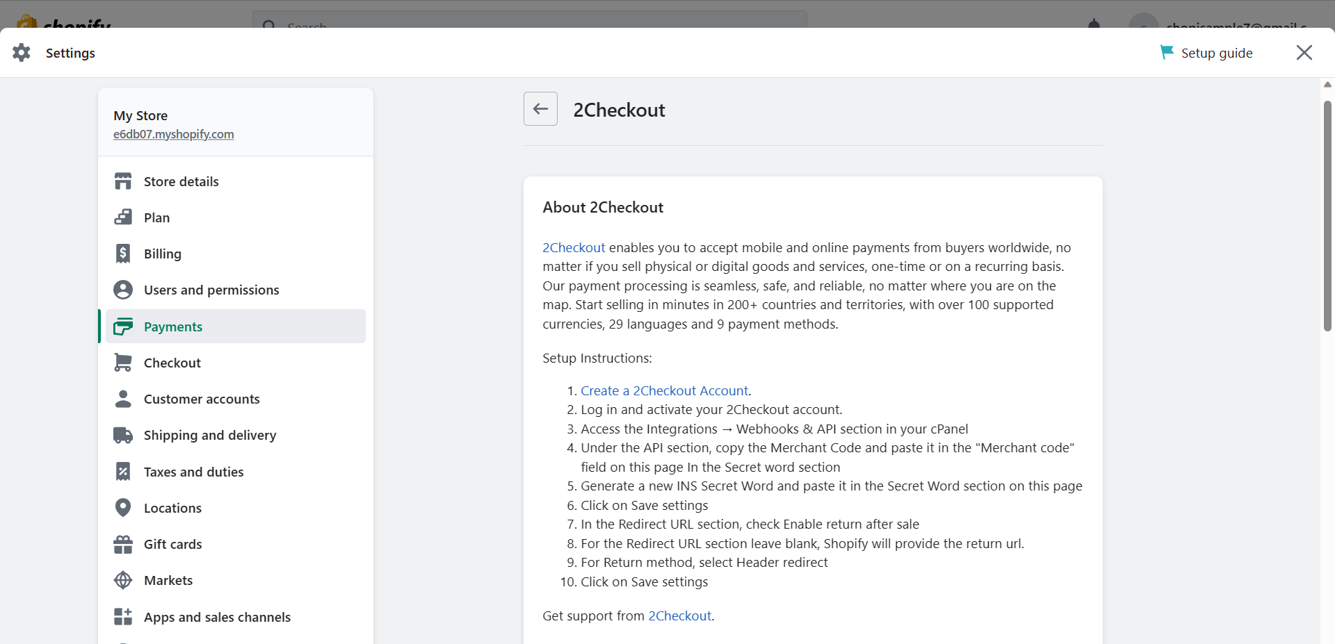
Task: Open Customer accounts settings
Action: click(x=236, y=399)
